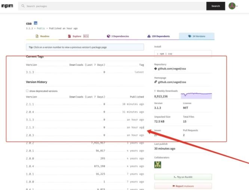
Task: Click the Explore tab red icon
Action: [70, 36]
